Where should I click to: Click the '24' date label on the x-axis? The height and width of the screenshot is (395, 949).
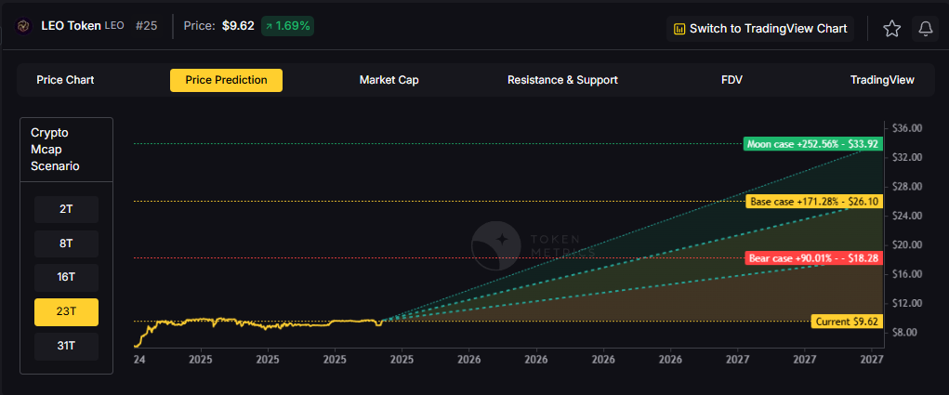coord(139,359)
